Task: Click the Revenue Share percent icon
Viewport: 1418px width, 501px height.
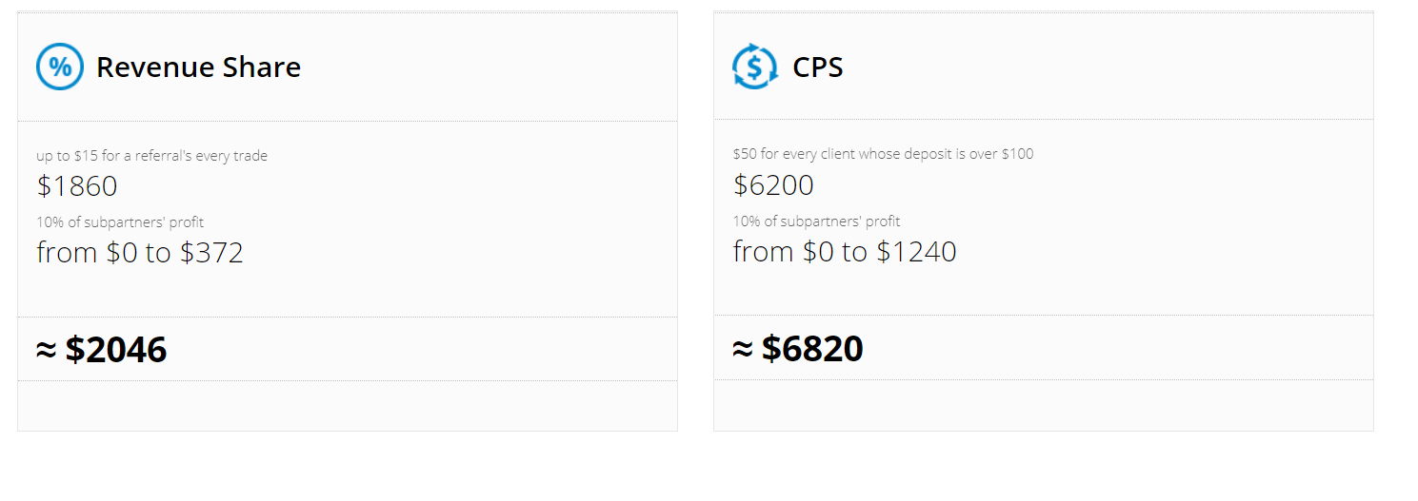Action: (x=60, y=67)
